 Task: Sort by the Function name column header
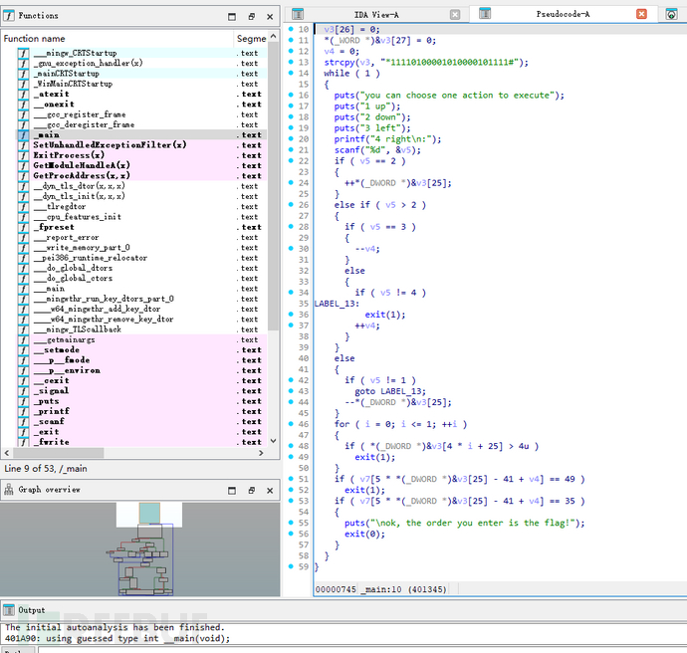[x=36, y=38]
